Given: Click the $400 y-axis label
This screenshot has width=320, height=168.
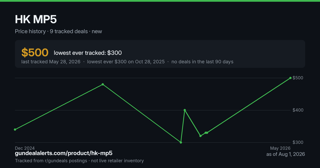Looking at the screenshot, I should [298, 110].
